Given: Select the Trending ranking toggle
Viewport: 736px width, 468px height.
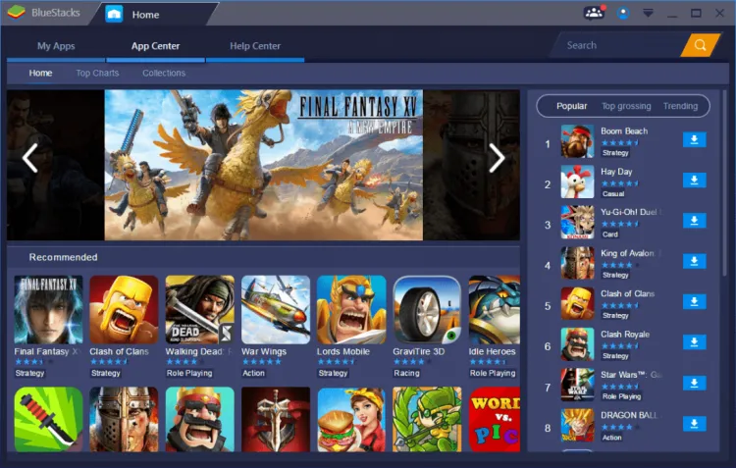Looking at the screenshot, I should coord(680,106).
